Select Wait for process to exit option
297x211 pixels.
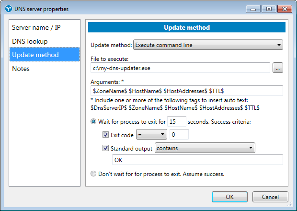[x=94, y=121]
